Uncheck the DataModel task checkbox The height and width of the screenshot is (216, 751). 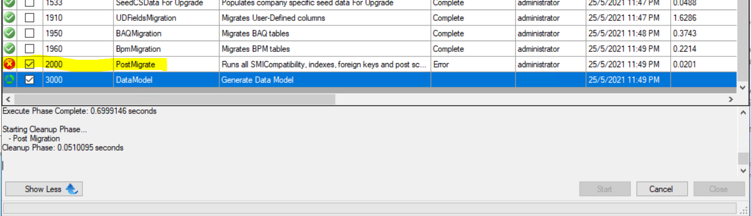(30, 80)
